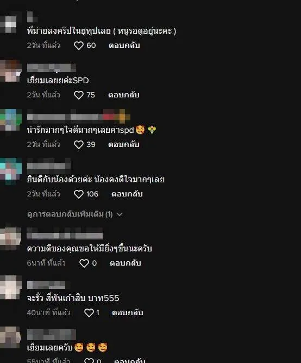Like the comment with 106 likes
The height and width of the screenshot is (363, 301).
(x=79, y=194)
